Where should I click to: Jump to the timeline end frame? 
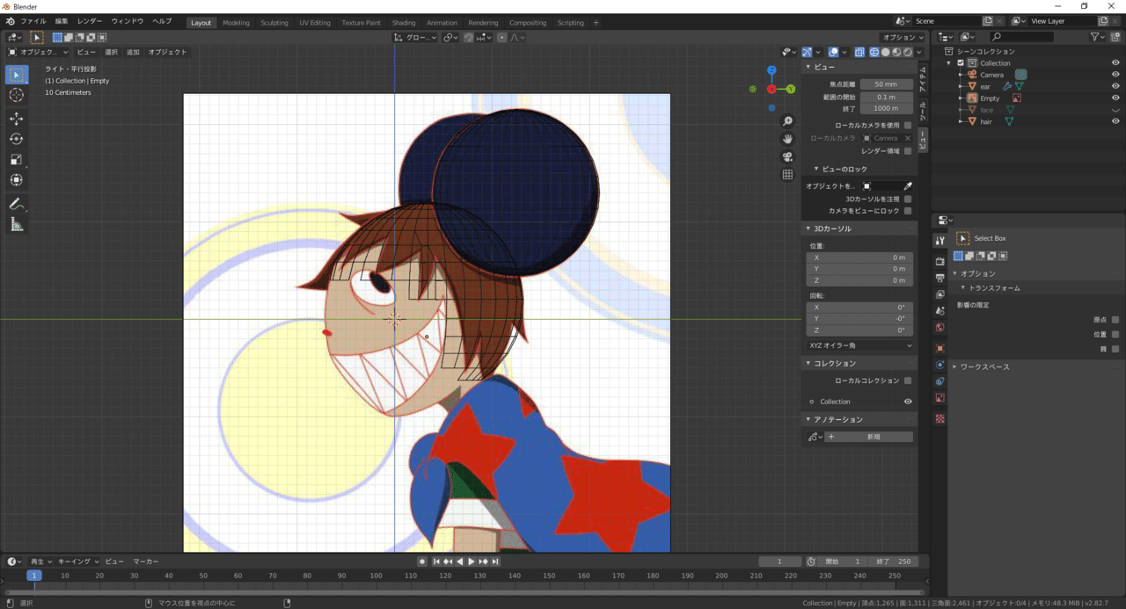(x=495, y=562)
